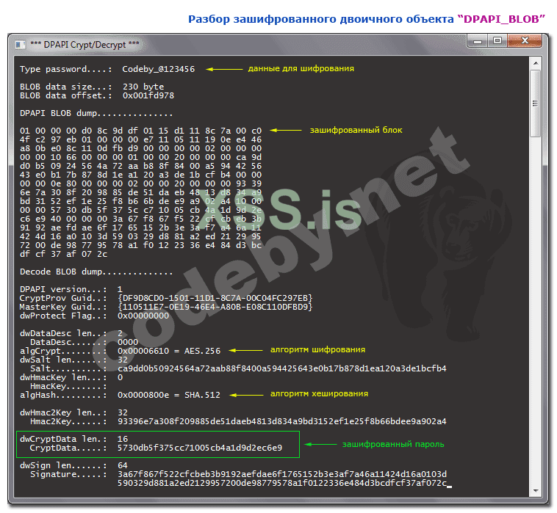The width and height of the screenshot is (557, 513).
Task: Click the dwSalt len value '32'
Action: pyautogui.click(x=123, y=360)
